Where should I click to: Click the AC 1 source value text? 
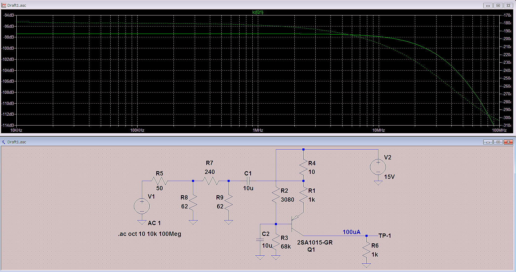pos(154,223)
